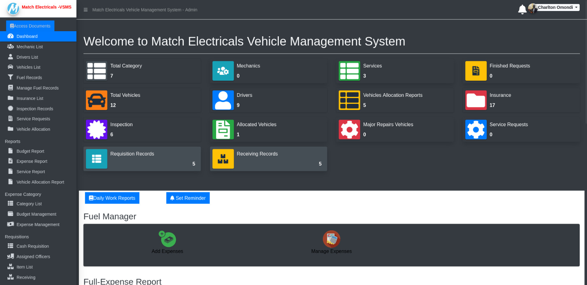Click the green Services list icon

coord(349,71)
